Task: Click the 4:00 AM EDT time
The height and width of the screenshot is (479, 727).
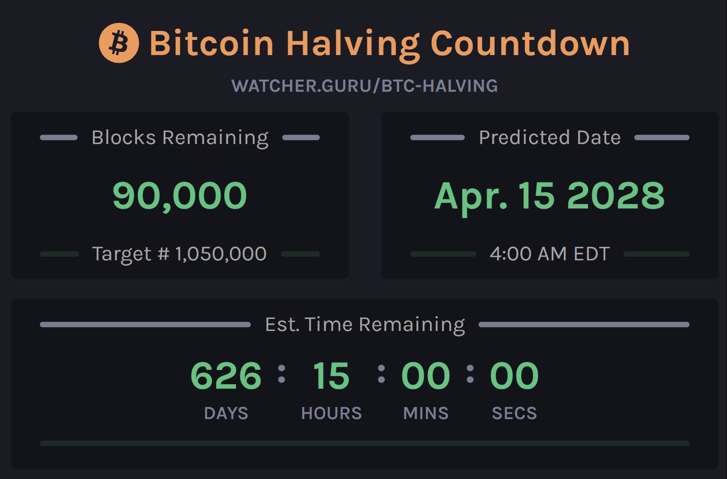Action: point(550,254)
